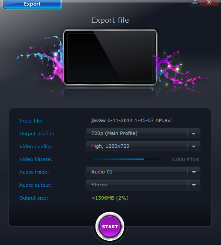
Task: Click the tablet preview image
Action: [x=110, y=57]
